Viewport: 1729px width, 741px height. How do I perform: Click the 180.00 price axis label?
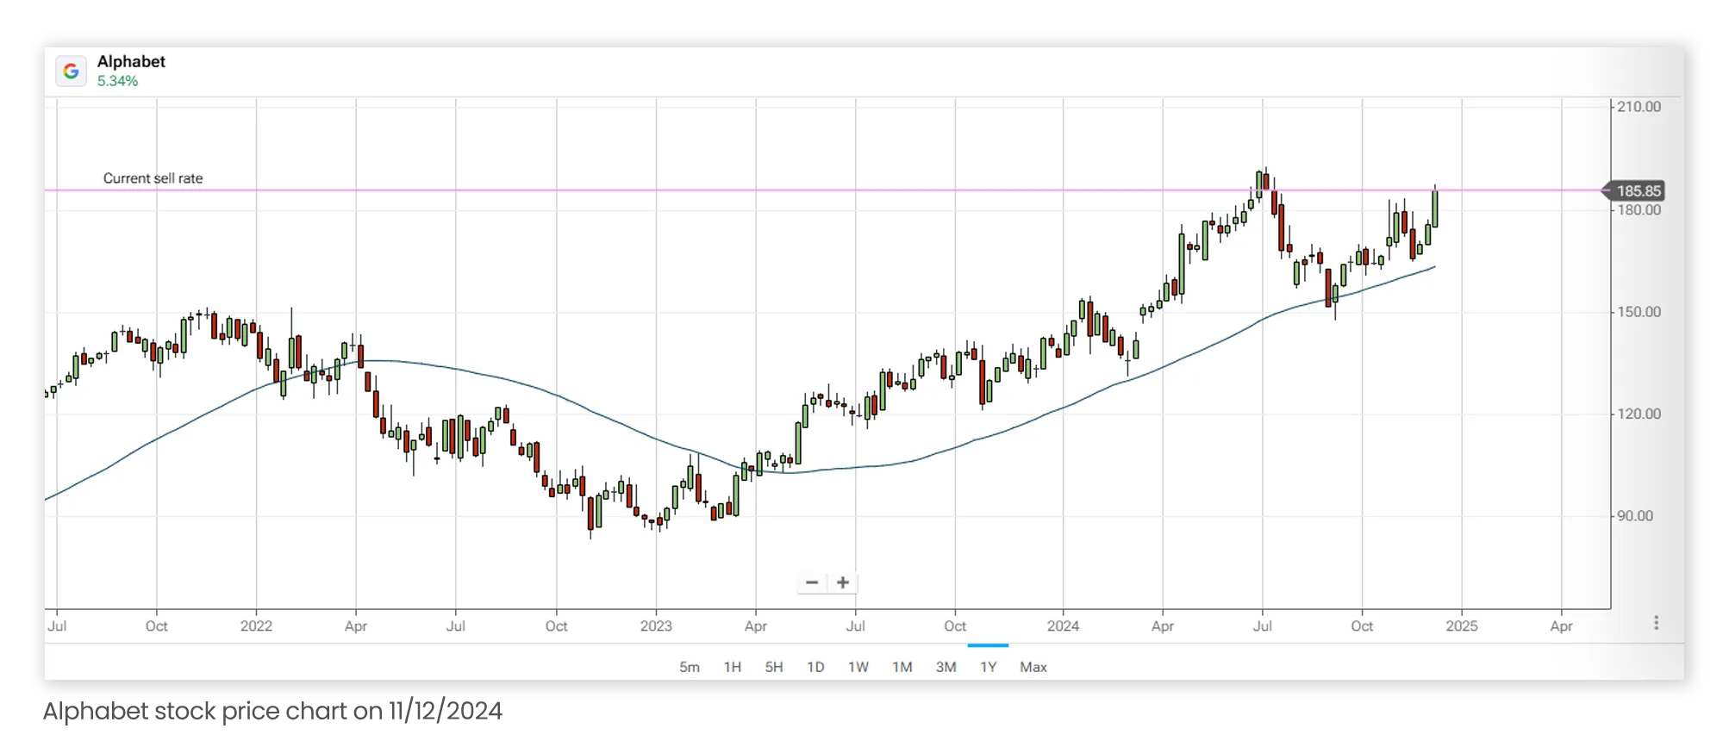click(x=1638, y=210)
